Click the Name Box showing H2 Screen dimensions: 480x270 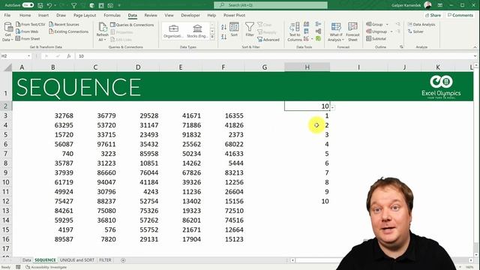tap(13, 56)
